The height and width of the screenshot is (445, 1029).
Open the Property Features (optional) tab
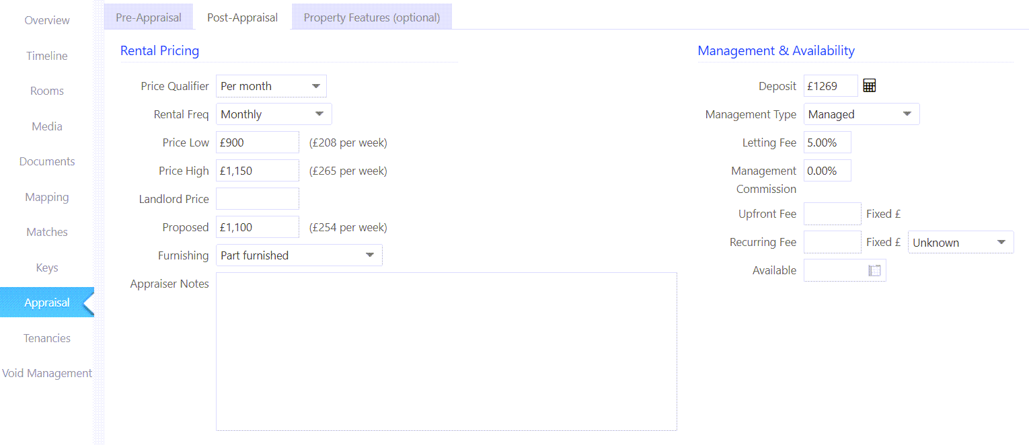click(372, 17)
